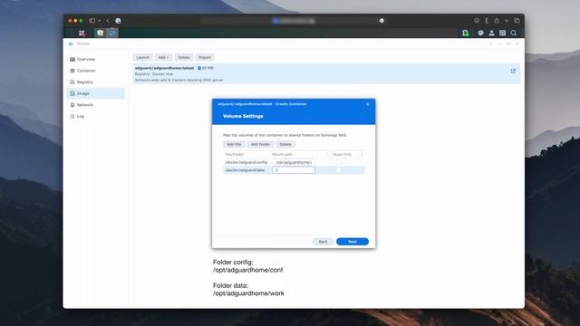This screenshot has height=326, width=580.
Task: Click Delete in the Image toolbar
Action: [x=184, y=57]
